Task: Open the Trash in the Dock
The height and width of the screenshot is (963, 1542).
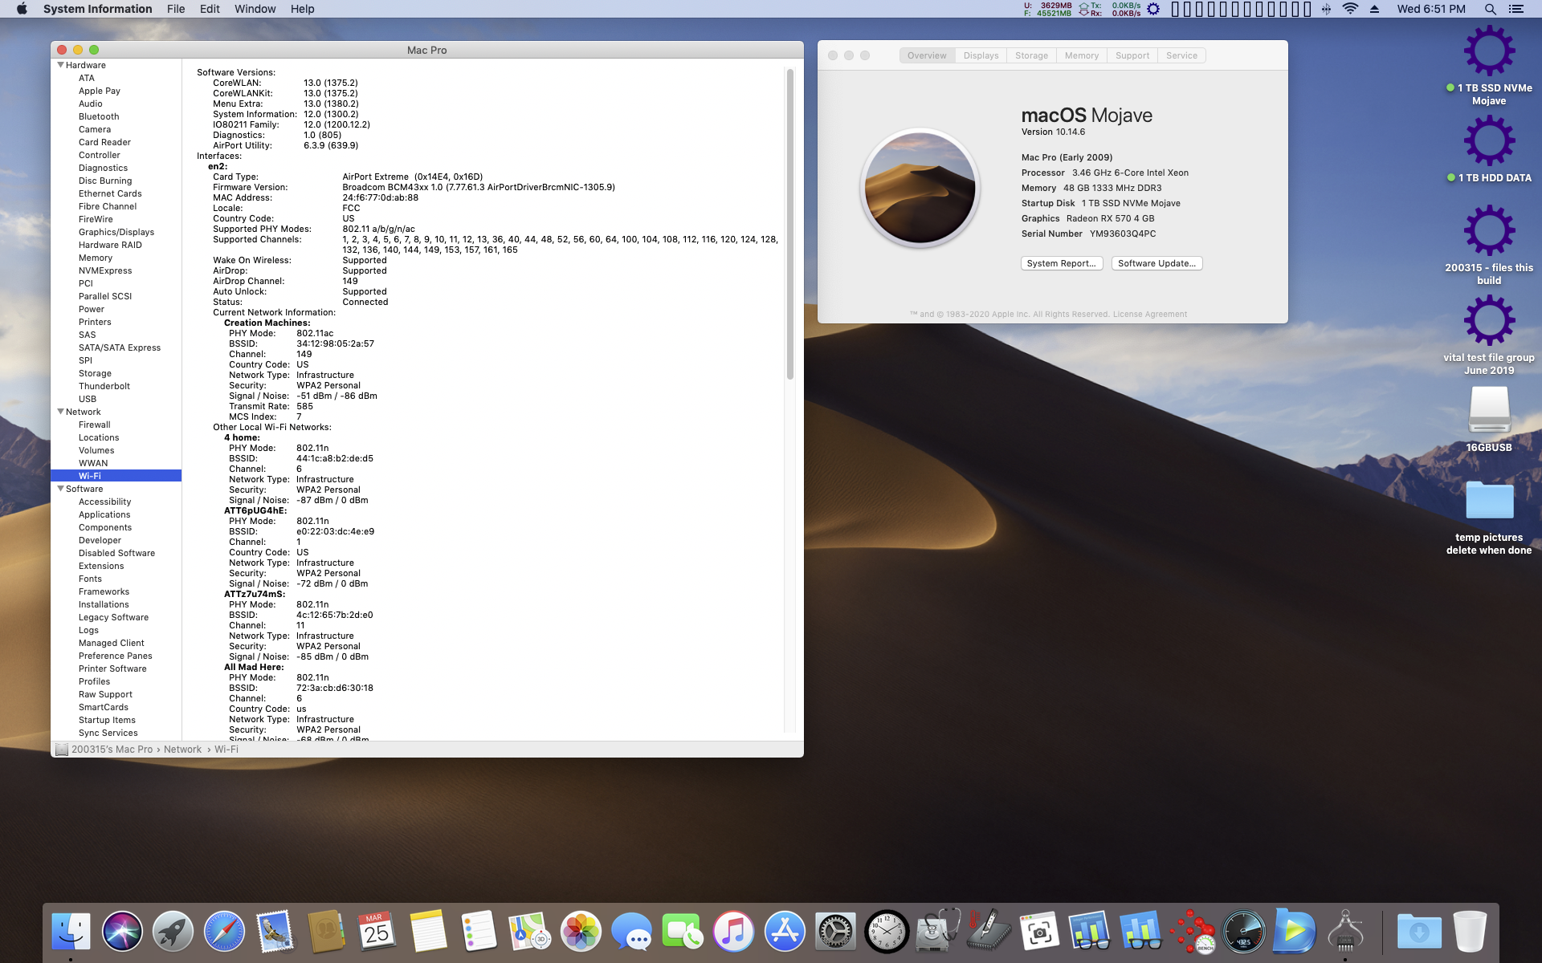Action: click(1470, 932)
